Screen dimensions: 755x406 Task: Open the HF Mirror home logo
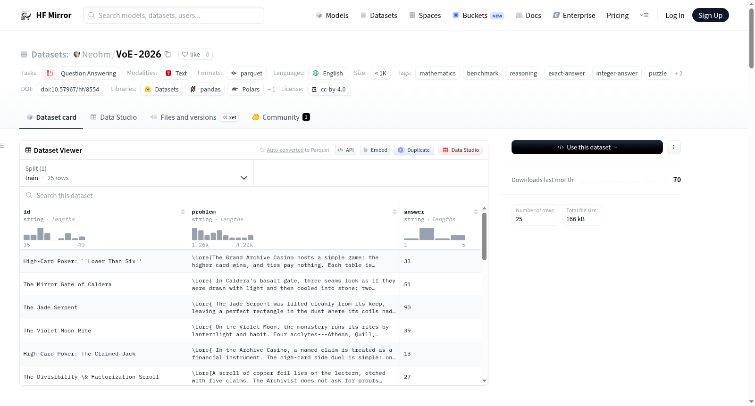(x=46, y=15)
